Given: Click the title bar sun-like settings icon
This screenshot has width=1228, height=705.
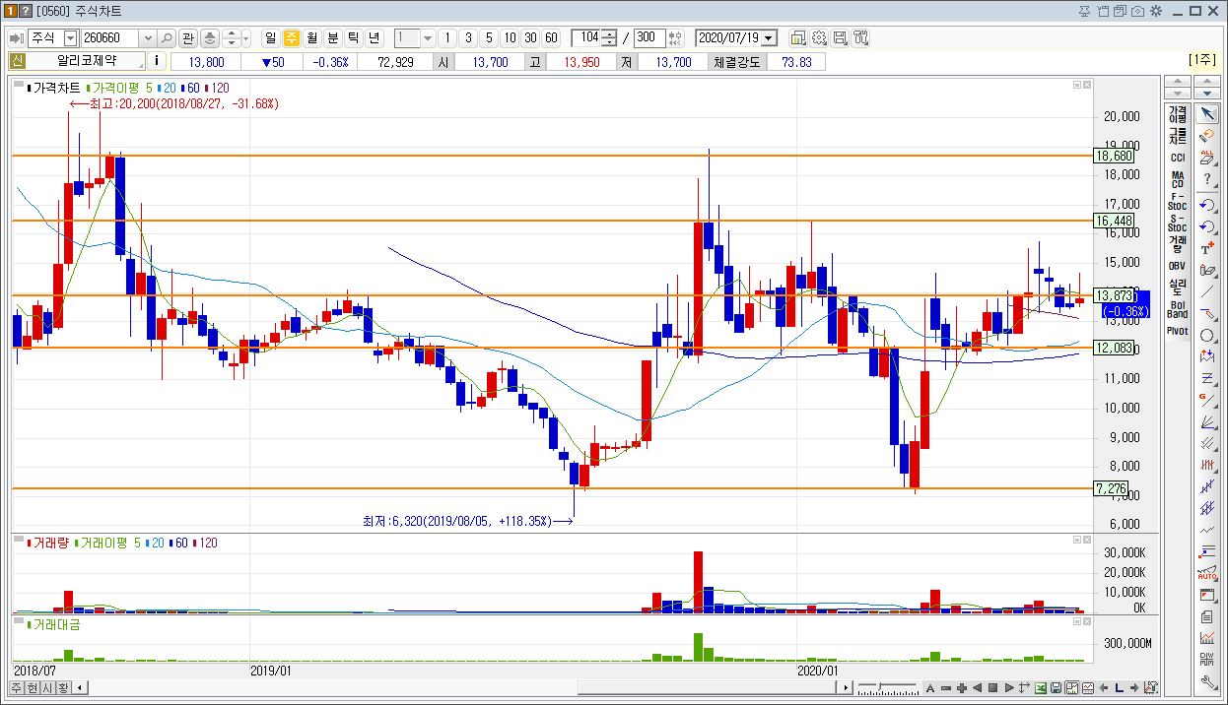Looking at the screenshot, I should (1156, 11).
